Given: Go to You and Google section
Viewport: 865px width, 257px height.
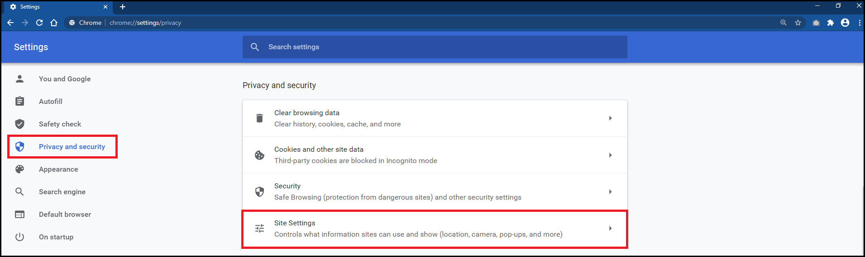Looking at the screenshot, I should tap(65, 79).
